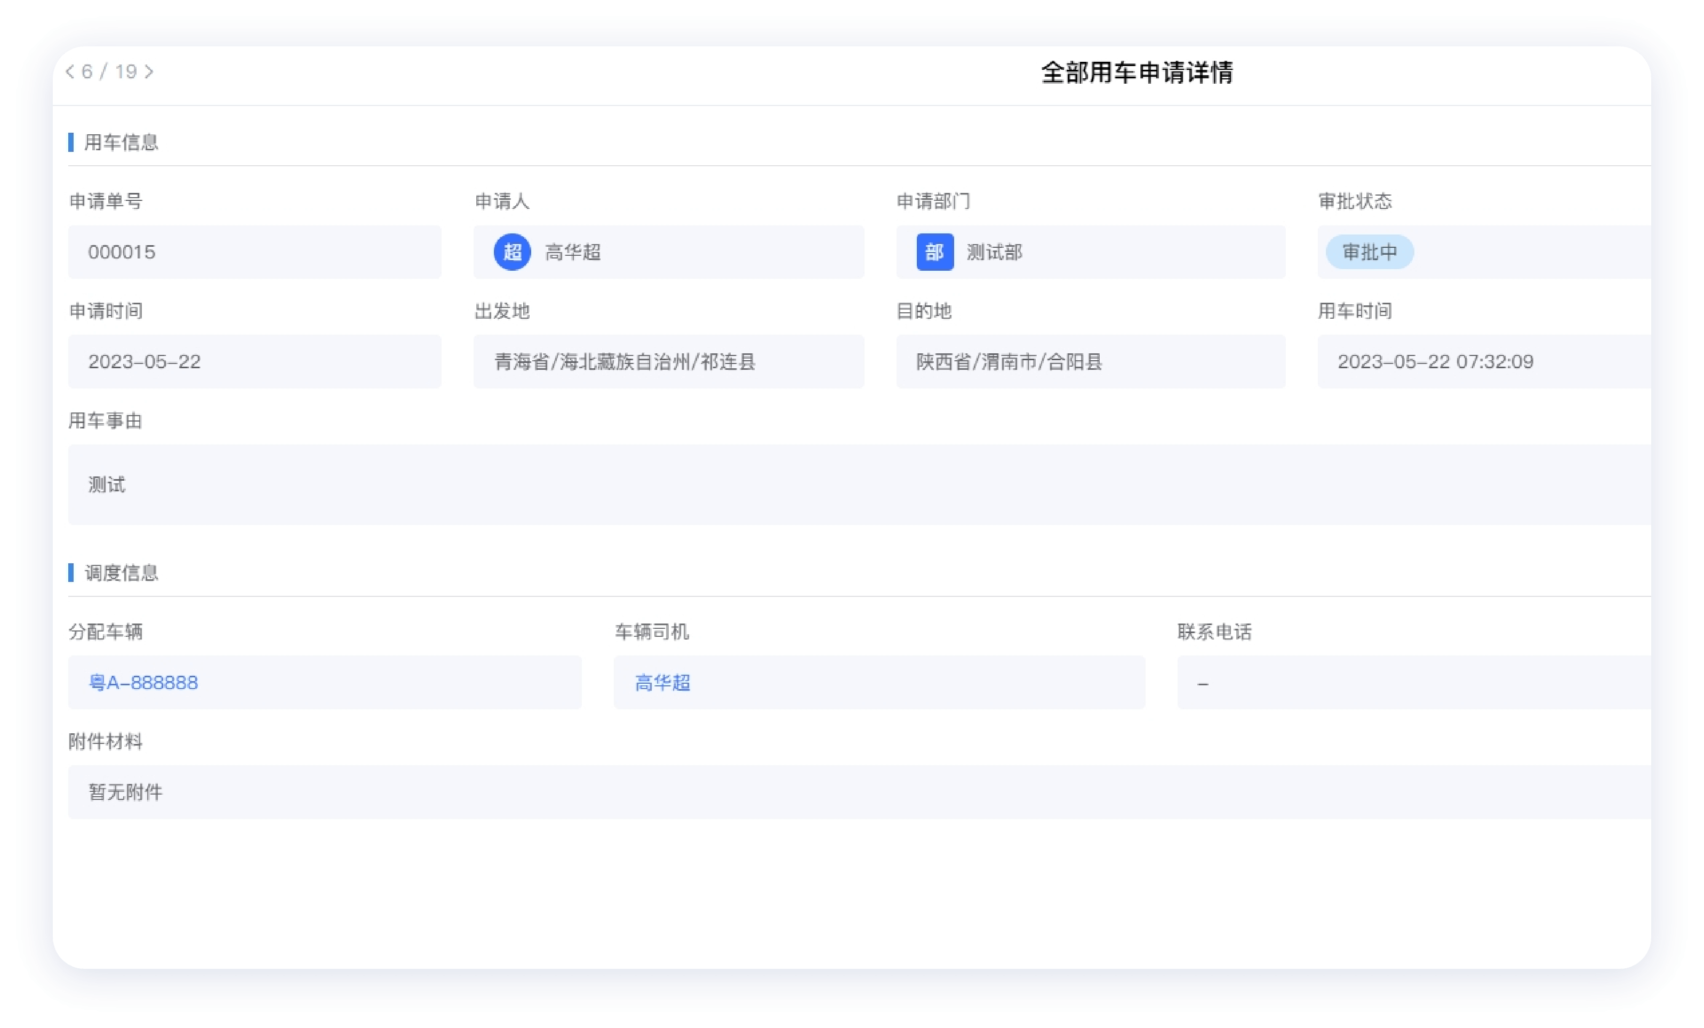1704x1028 pixels.
Task: Click the 附件材料 box showing 暂无附件
Action: click(x=859, y=792)
